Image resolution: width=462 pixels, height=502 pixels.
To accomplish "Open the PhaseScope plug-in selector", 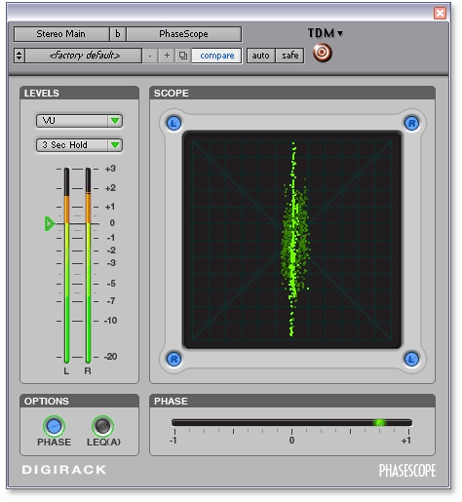I will [x=183, y=34].
